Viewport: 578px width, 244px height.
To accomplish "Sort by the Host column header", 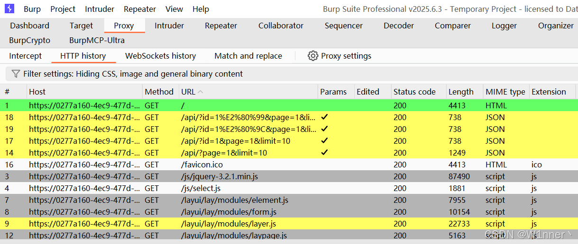I will click(x=84, y=92).
